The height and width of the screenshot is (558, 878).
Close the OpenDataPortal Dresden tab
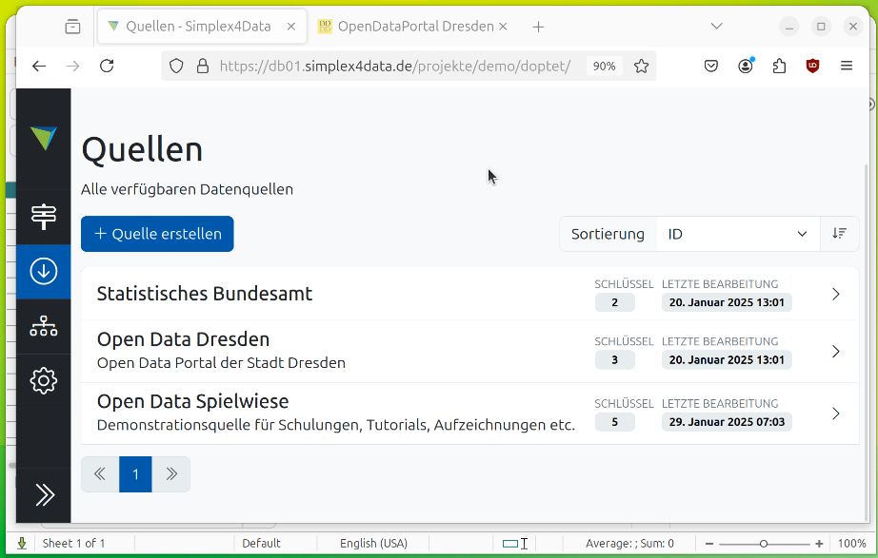(503, 27)
